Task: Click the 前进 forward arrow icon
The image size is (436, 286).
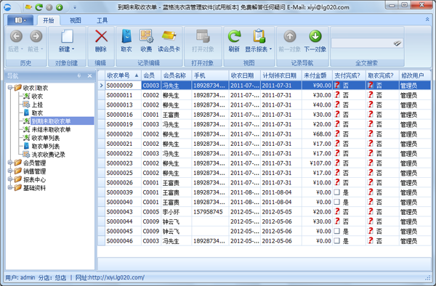Action: click(x=36, y=36)
